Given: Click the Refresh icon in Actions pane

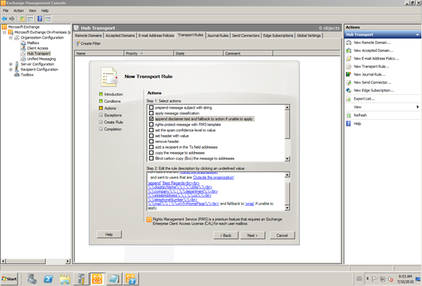Looking at the screenshot, I should tap(349, 115).
